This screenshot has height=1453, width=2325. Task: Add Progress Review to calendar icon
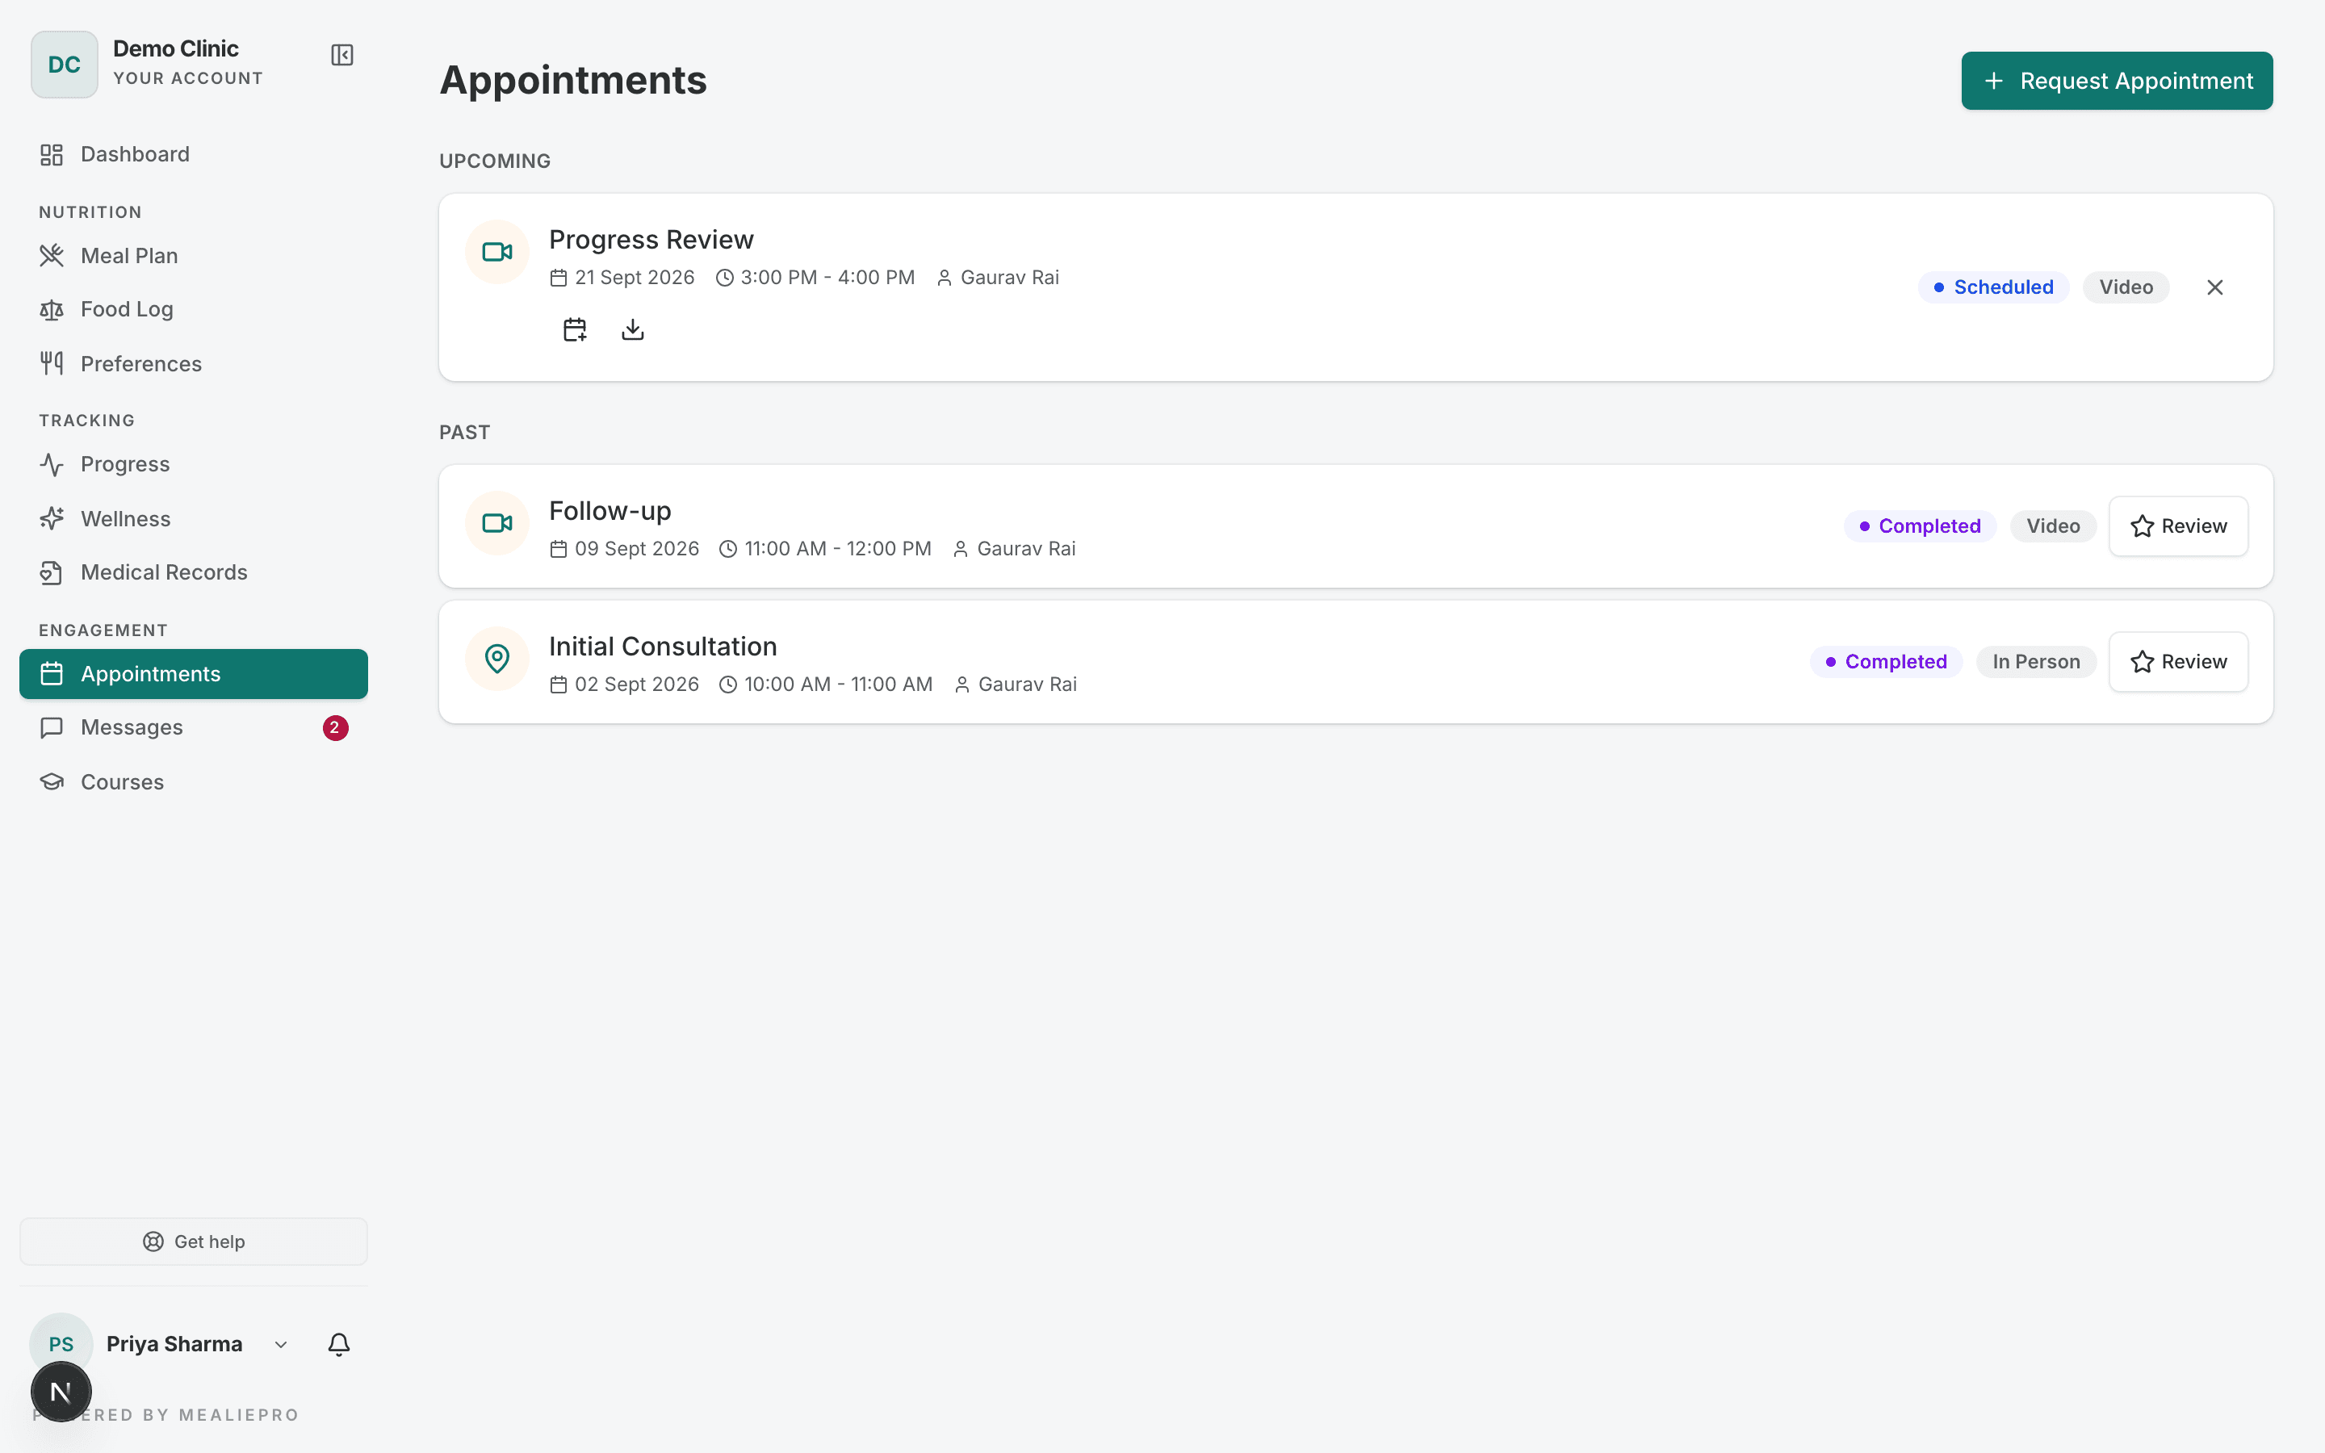575,329
